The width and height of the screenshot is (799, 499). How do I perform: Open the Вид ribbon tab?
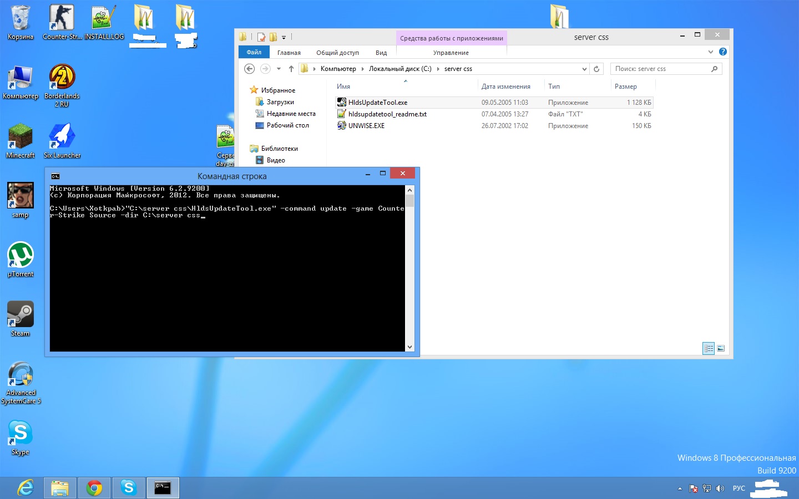coord(381,53)
